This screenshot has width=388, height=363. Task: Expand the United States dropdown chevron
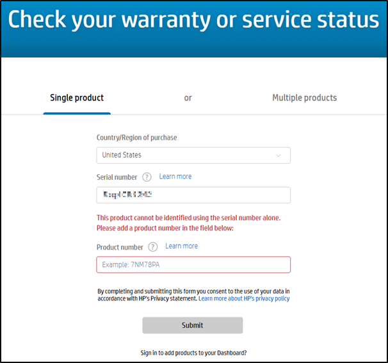coord(278,156)
